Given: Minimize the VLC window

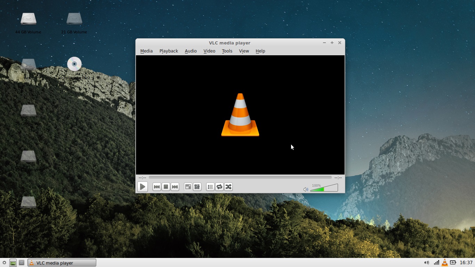Looking at the screenshot, I should [x=324, y=43].
